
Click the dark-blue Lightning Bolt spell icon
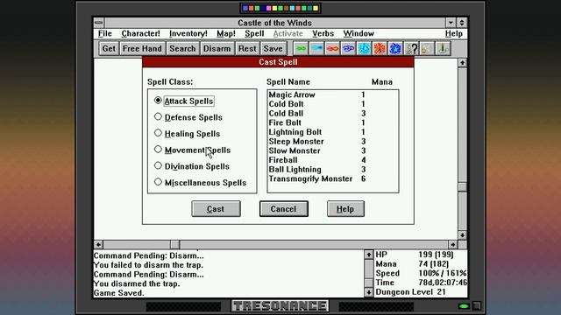348,48
